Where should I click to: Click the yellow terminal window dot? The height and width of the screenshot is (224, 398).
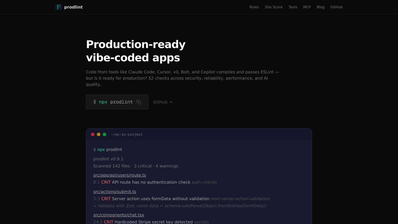[x=99, y=134]
